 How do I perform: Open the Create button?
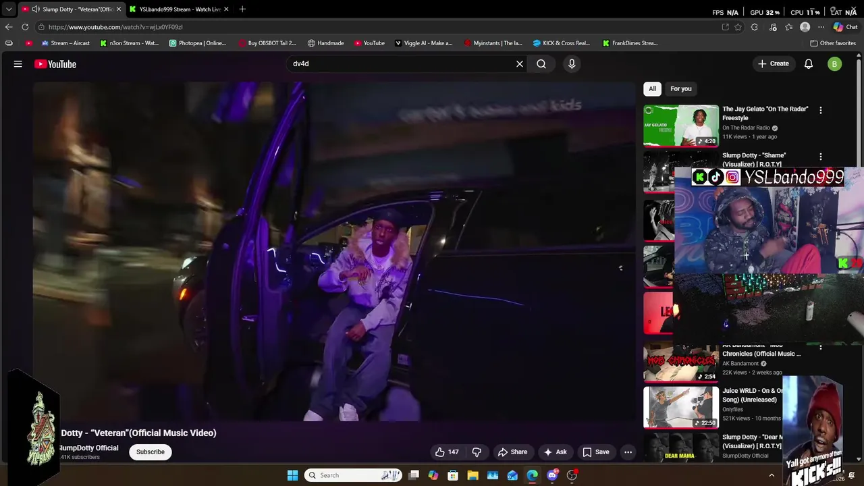[x=774, y=64]
